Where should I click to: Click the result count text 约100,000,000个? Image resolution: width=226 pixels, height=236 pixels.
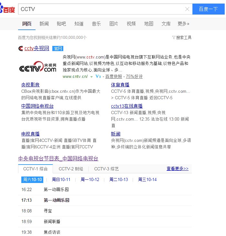coord(72,38)
